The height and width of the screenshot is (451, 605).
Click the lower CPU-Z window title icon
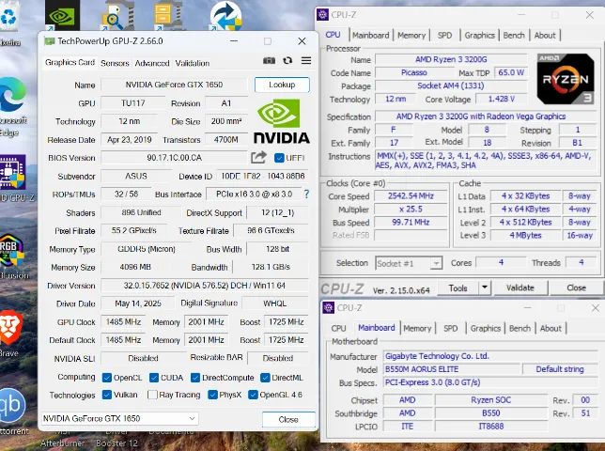(x=329, y=307)
